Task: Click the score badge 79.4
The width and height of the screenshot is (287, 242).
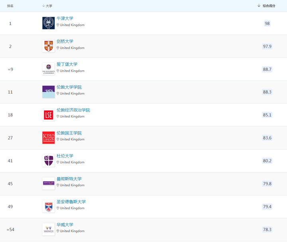Action: pos(267,207)
